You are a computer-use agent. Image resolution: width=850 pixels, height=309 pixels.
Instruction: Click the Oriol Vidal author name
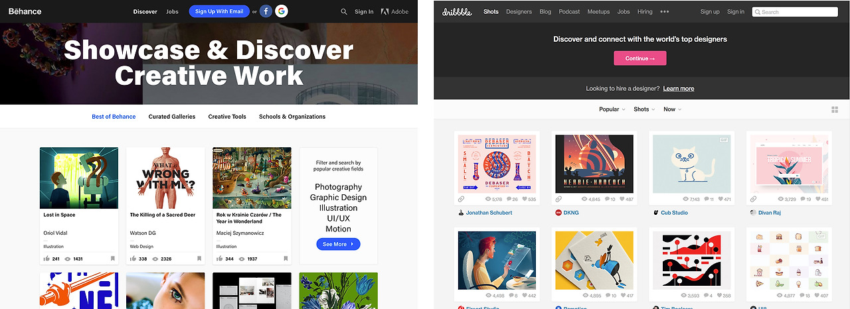(x=55, y=233)
